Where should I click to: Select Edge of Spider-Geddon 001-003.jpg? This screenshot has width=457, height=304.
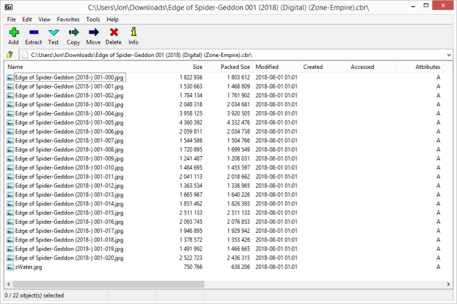coord(69,104)
